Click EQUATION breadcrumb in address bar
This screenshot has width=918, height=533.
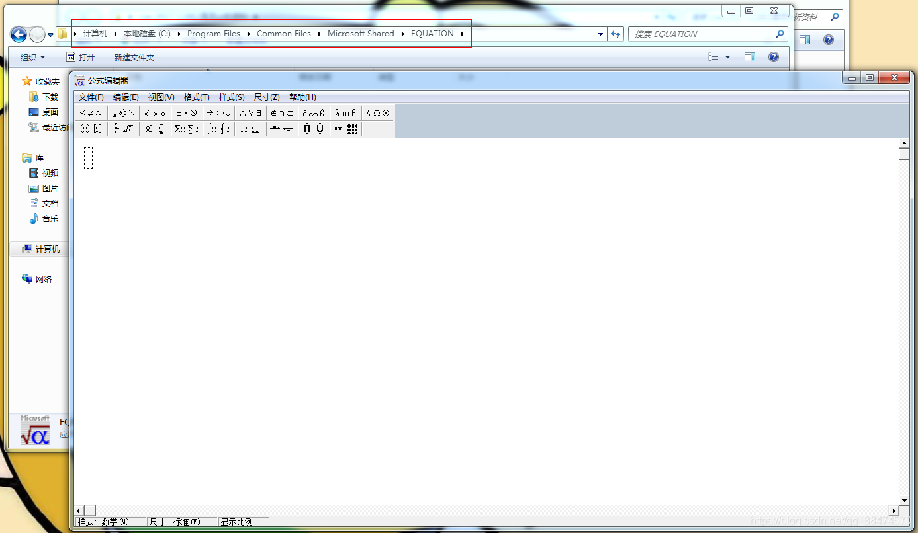click(x=432, y=34)
